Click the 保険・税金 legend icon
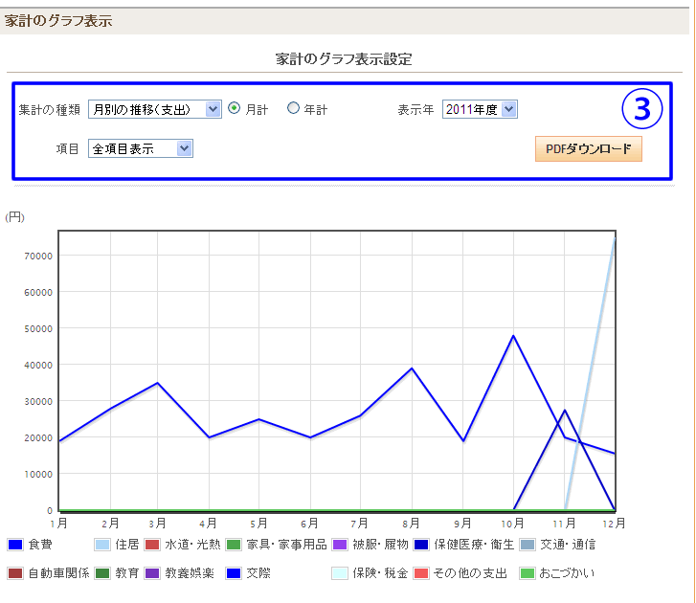 point(339,573)
